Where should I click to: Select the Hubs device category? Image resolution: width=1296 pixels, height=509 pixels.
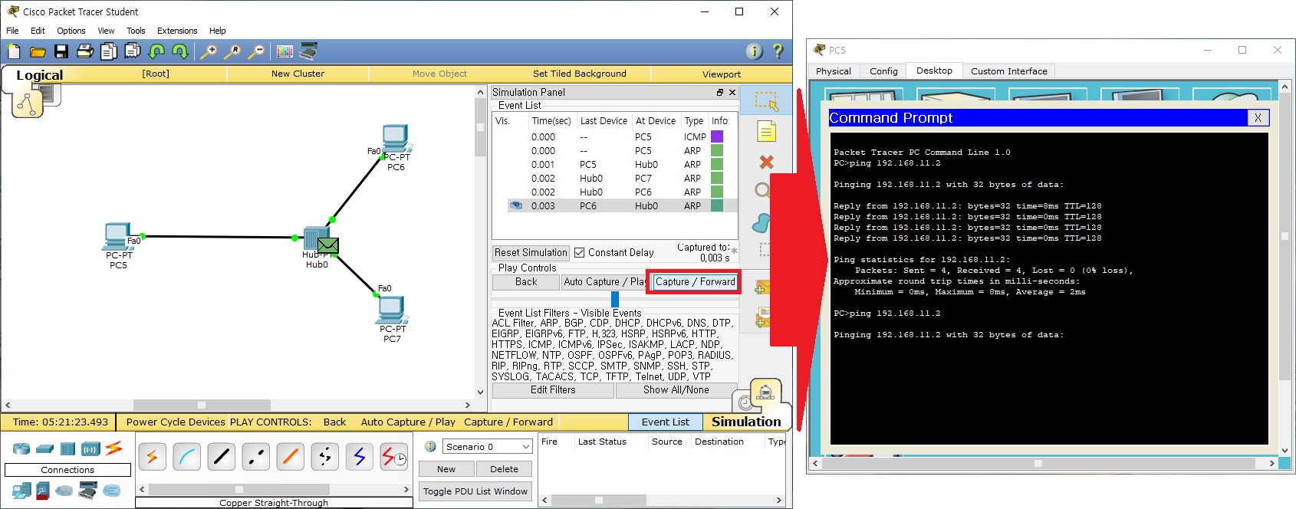tap(67, 448)
